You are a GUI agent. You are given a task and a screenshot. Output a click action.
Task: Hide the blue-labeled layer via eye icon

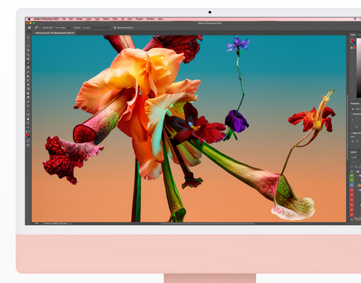[352, 185]
